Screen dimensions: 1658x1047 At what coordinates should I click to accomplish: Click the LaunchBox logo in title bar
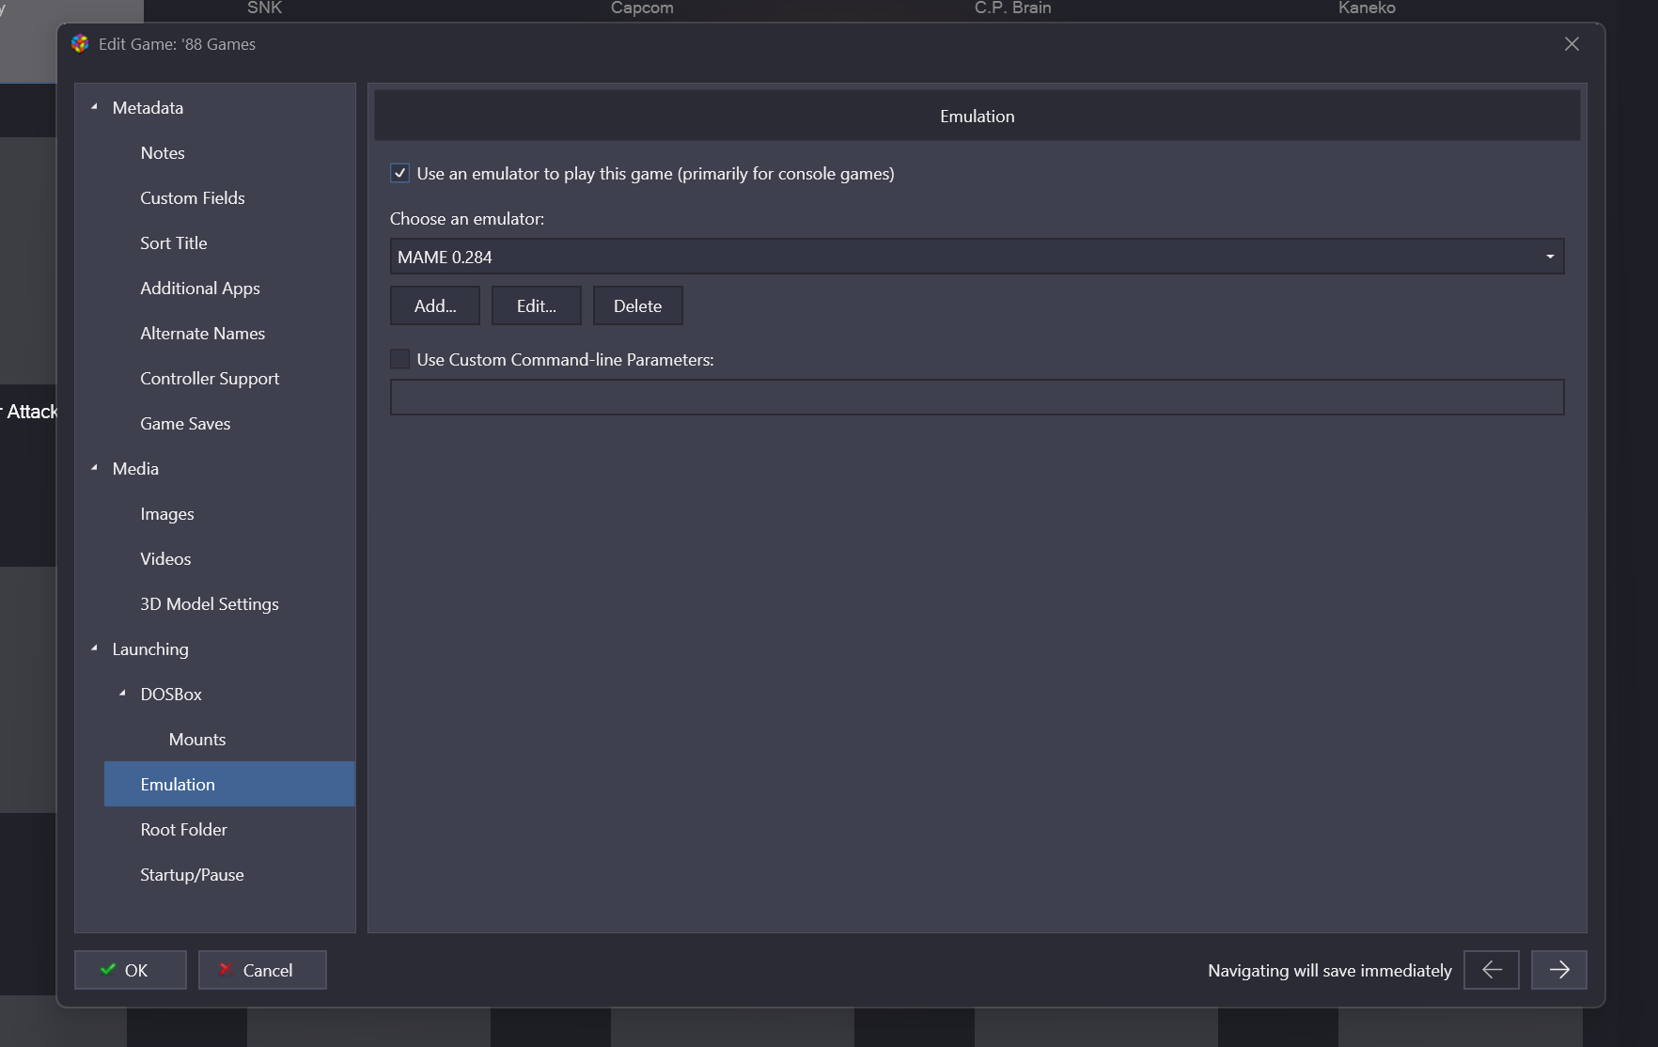coord(80,44)
